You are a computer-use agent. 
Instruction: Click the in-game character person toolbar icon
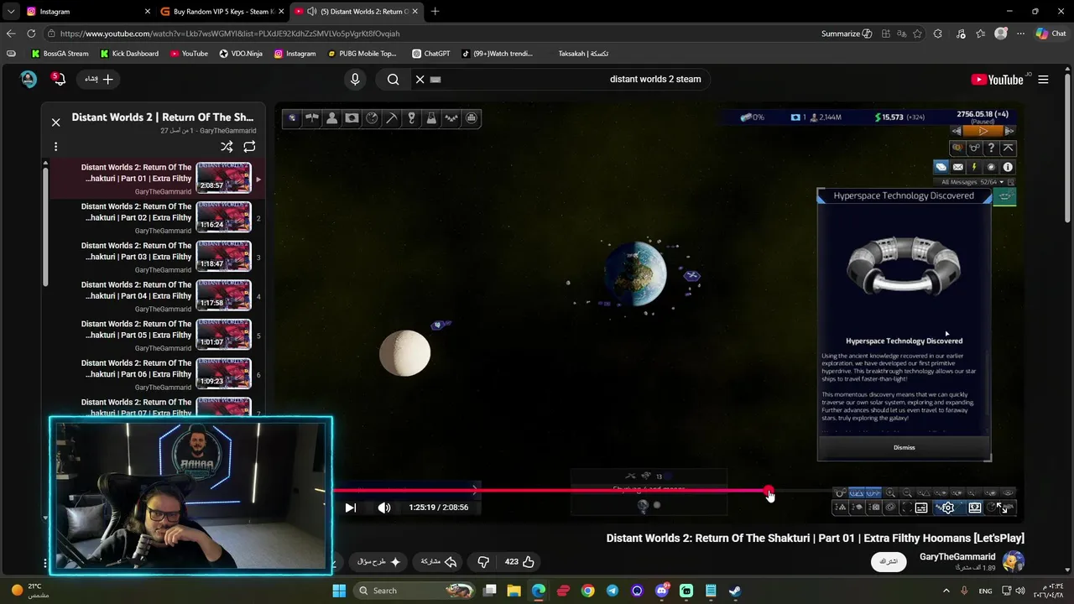332,118
